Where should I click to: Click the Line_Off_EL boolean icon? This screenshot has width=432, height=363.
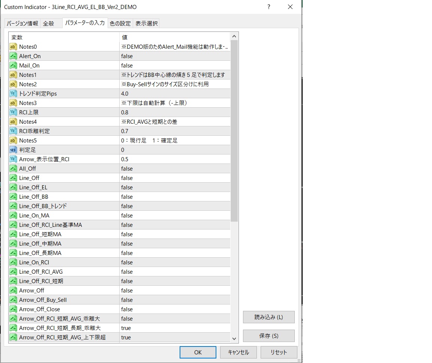coord(13,187)
